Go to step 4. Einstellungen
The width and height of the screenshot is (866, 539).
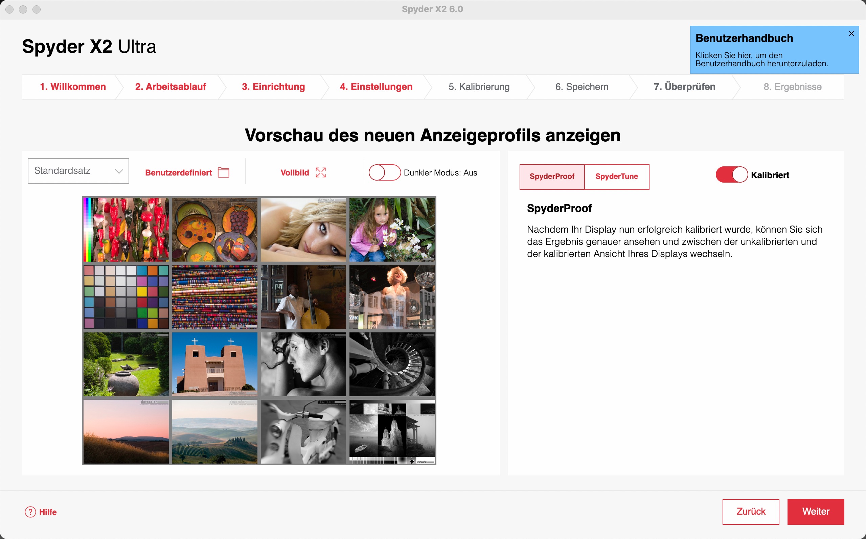376,87
